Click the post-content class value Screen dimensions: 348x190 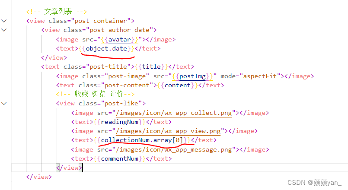[127, 85]
